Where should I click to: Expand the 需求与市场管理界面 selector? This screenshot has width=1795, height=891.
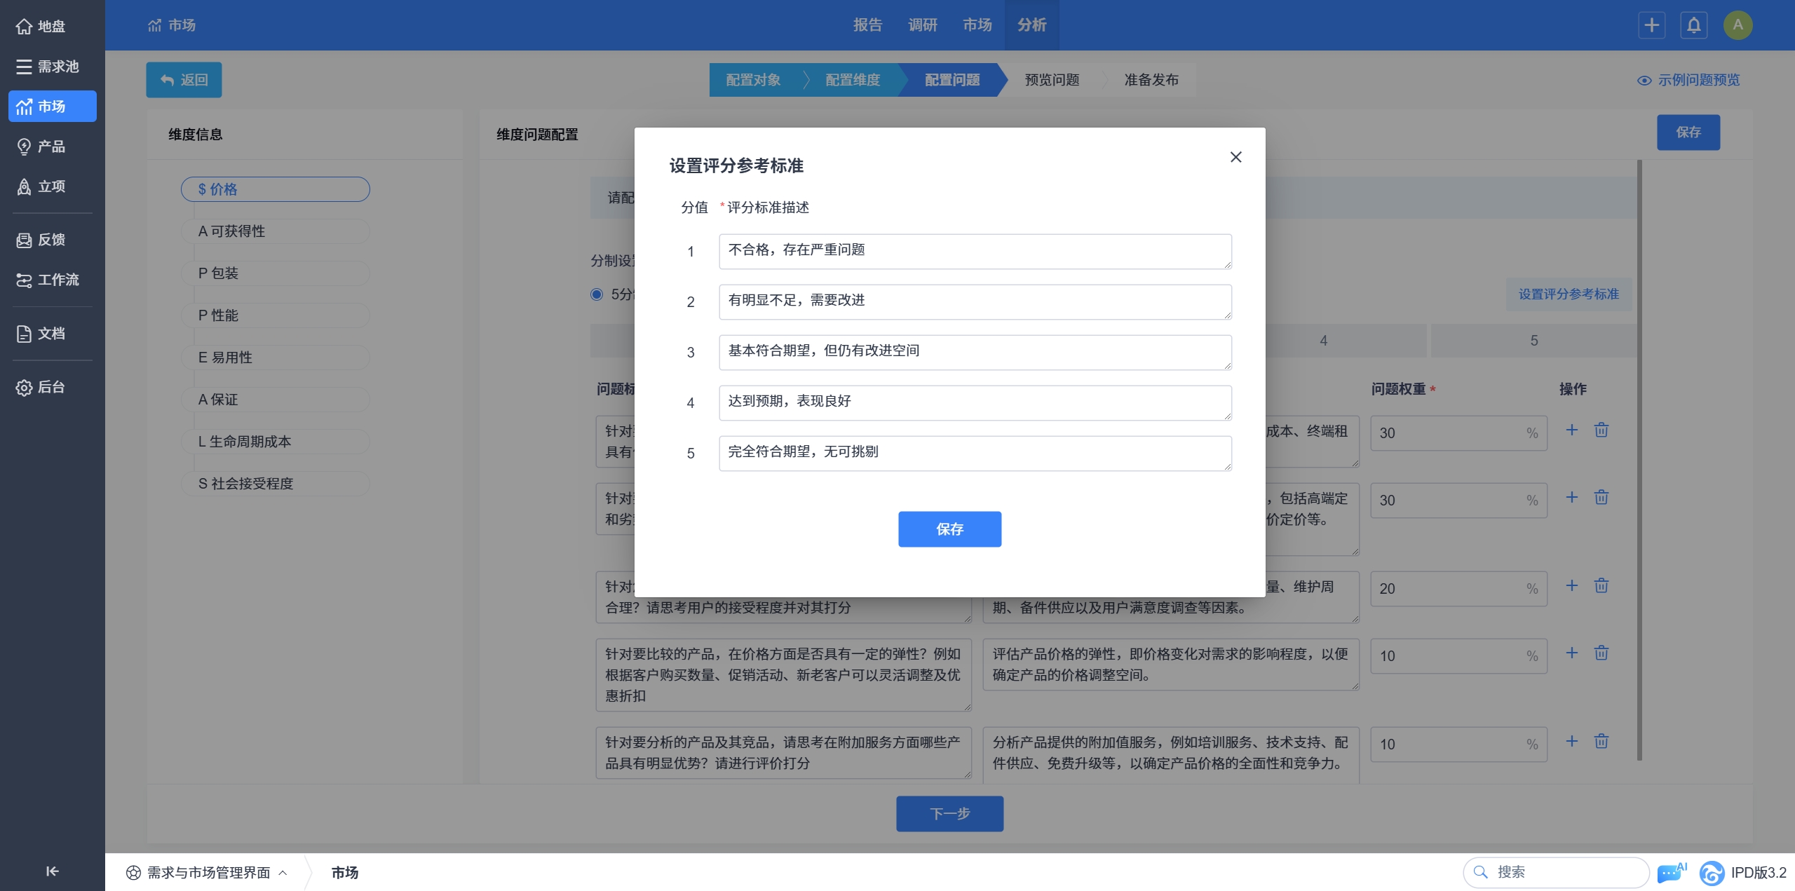click(208, 872)
